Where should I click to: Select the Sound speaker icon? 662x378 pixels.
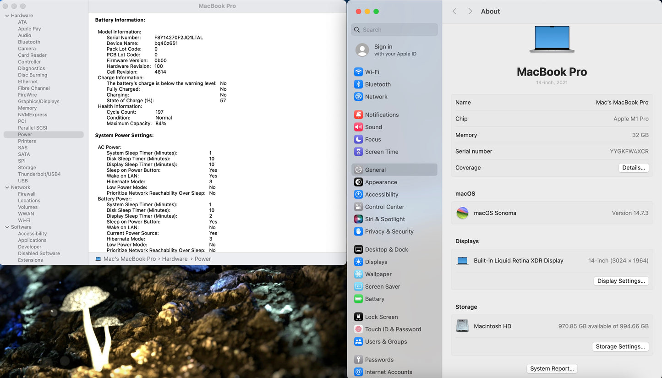[x=358, y=127]
